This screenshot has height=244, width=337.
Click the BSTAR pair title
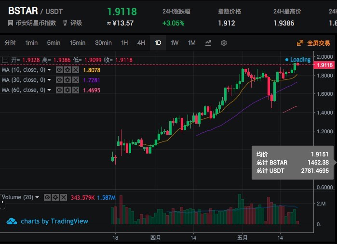click(23, 11)
